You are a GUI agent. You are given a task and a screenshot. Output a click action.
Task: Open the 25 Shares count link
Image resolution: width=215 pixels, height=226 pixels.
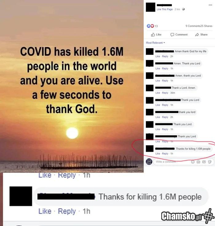tap(206, 26)
